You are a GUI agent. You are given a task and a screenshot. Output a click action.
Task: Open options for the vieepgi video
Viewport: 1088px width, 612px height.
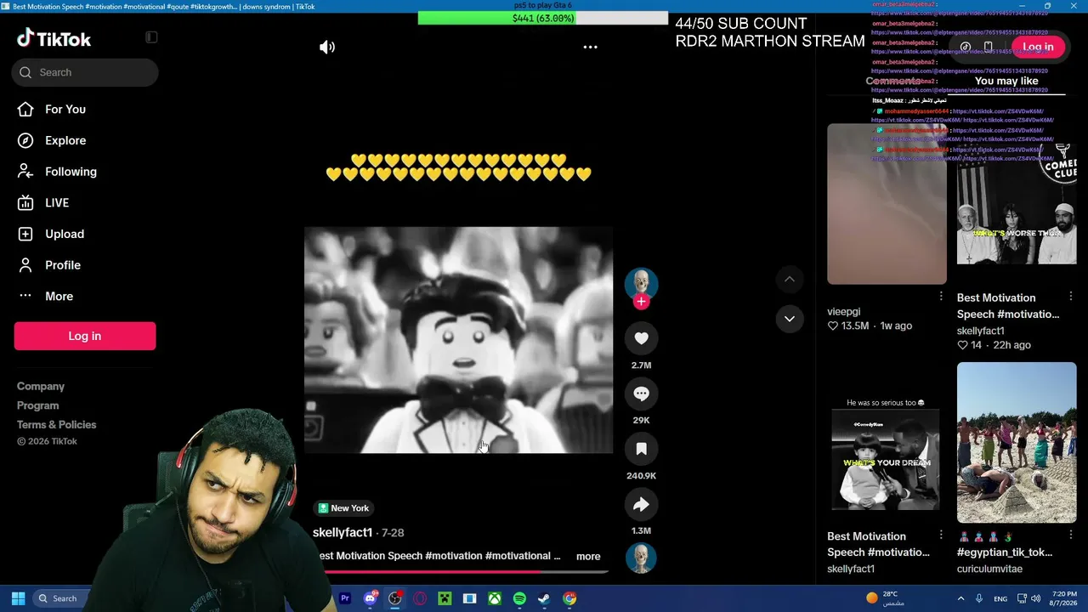pos(941,296)
